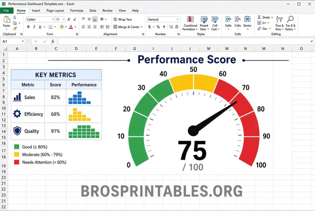Switch to the View tab

[x=122, y=11]
